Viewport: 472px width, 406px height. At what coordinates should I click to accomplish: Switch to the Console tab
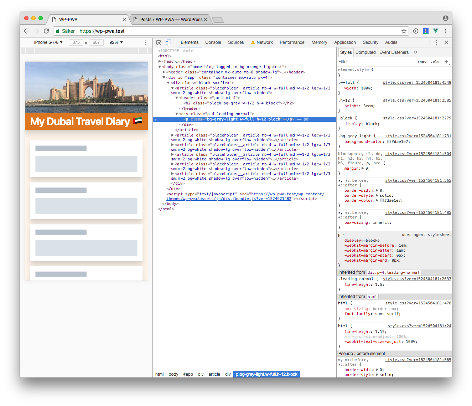click(x=213, y=42)
